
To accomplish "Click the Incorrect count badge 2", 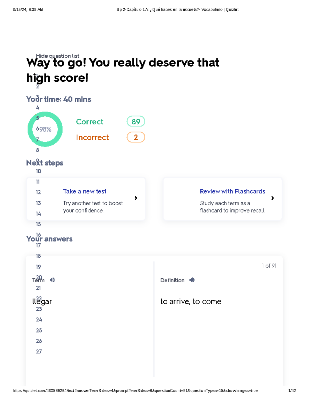I will pos(136,137).
